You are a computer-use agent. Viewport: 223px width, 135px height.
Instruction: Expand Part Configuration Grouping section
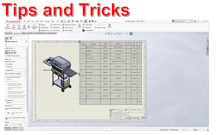click(x=25, y=74)
